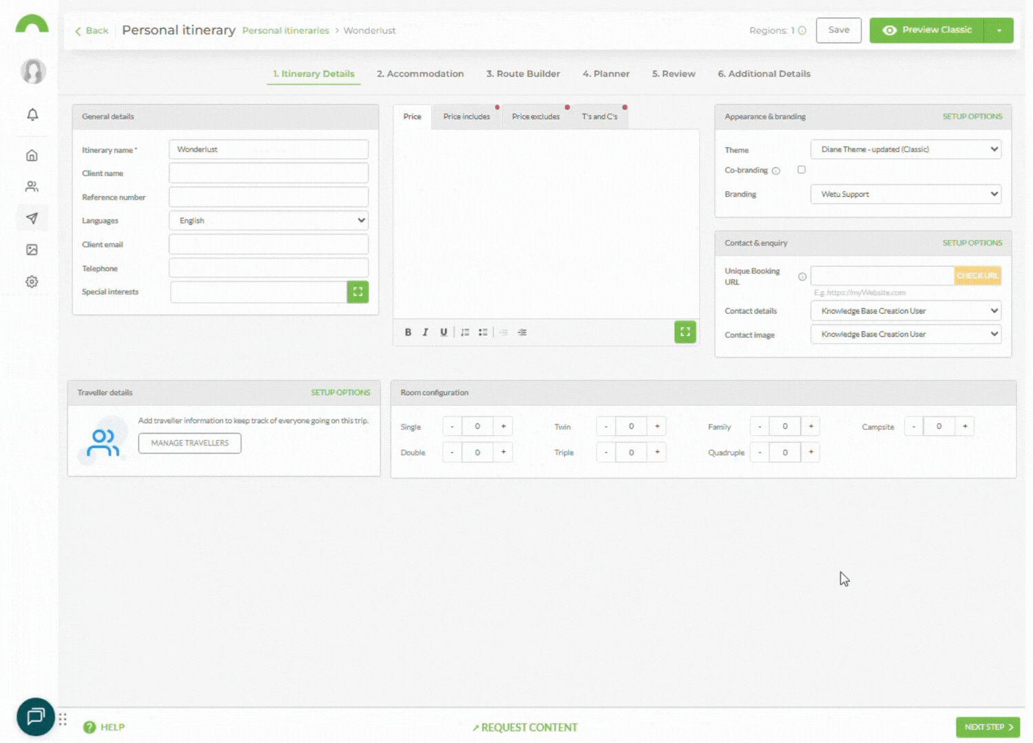Image resolution: width=1033 pixels, height=743 pixels.
Task: Open the live chat bubble icon
Action: (x=35, y=717)
